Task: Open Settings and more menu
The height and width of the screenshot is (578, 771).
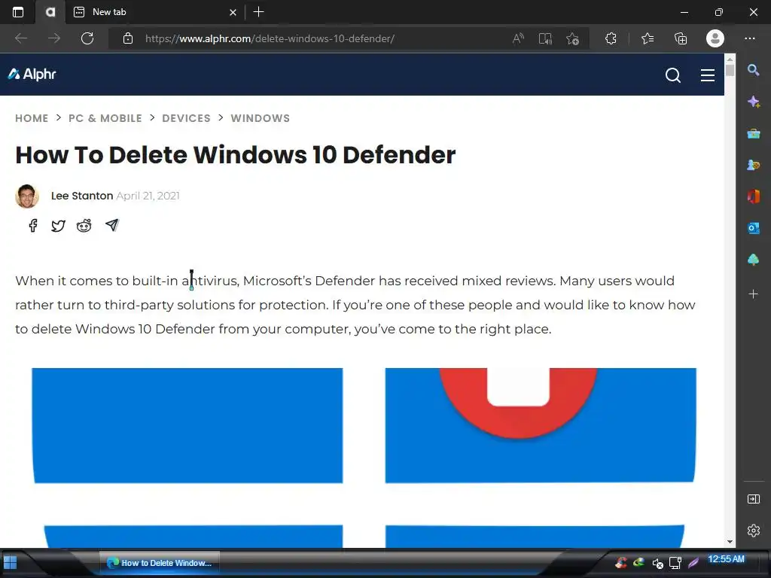Action: (x=749, y=38)
